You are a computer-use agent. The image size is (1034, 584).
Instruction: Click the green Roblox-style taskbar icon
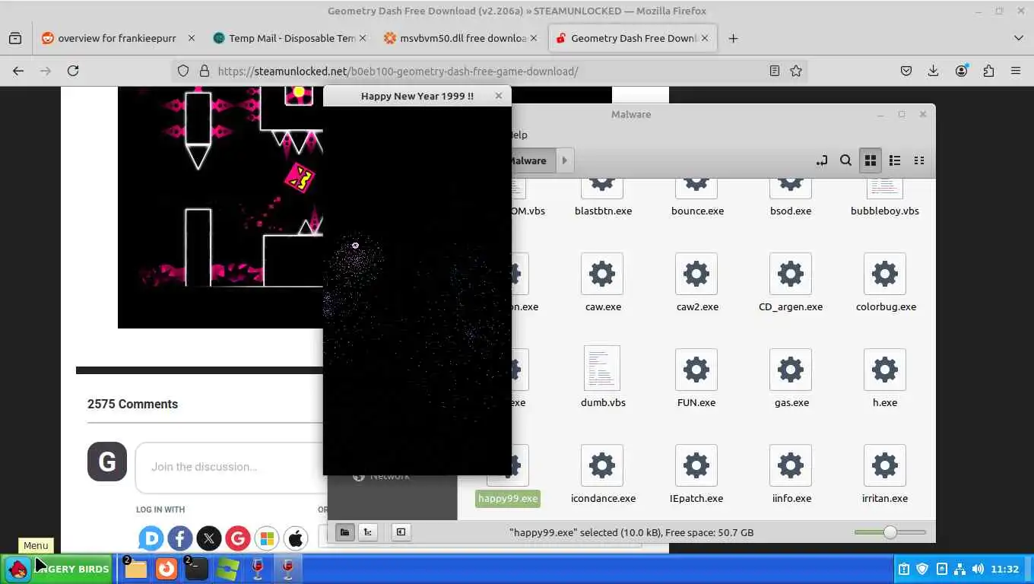tap(227, 569)
